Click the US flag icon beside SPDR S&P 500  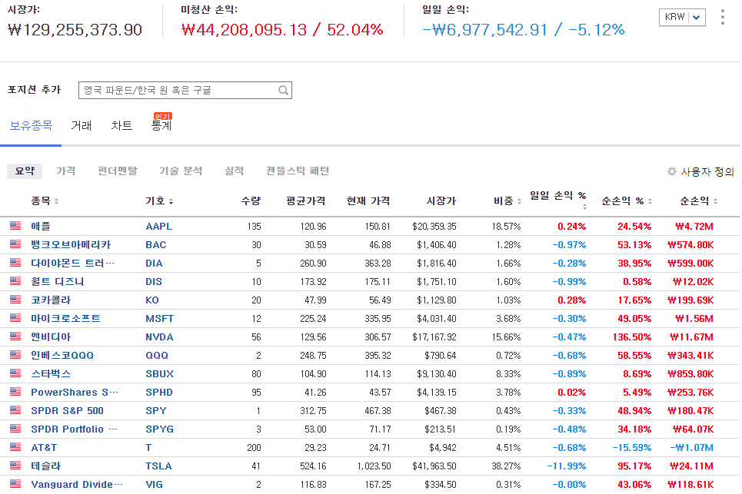[15, 409]
